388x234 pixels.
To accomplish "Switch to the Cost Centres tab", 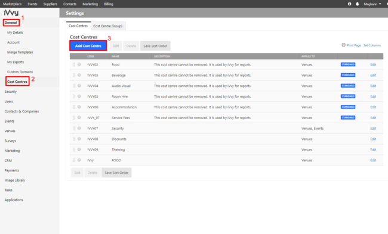I will click(x=78, y=26).
